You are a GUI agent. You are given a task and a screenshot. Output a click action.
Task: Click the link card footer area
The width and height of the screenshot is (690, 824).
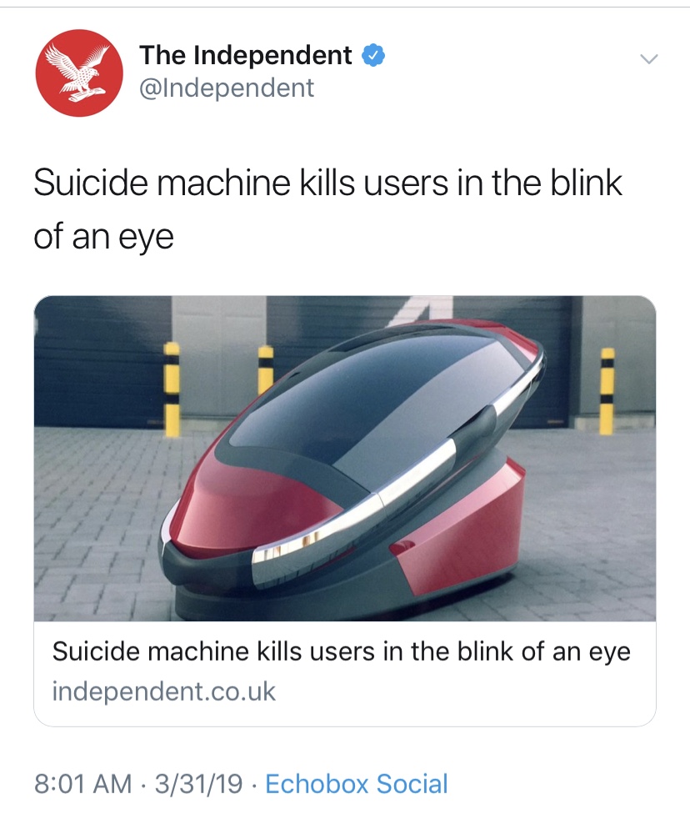(x=345, y=673)
